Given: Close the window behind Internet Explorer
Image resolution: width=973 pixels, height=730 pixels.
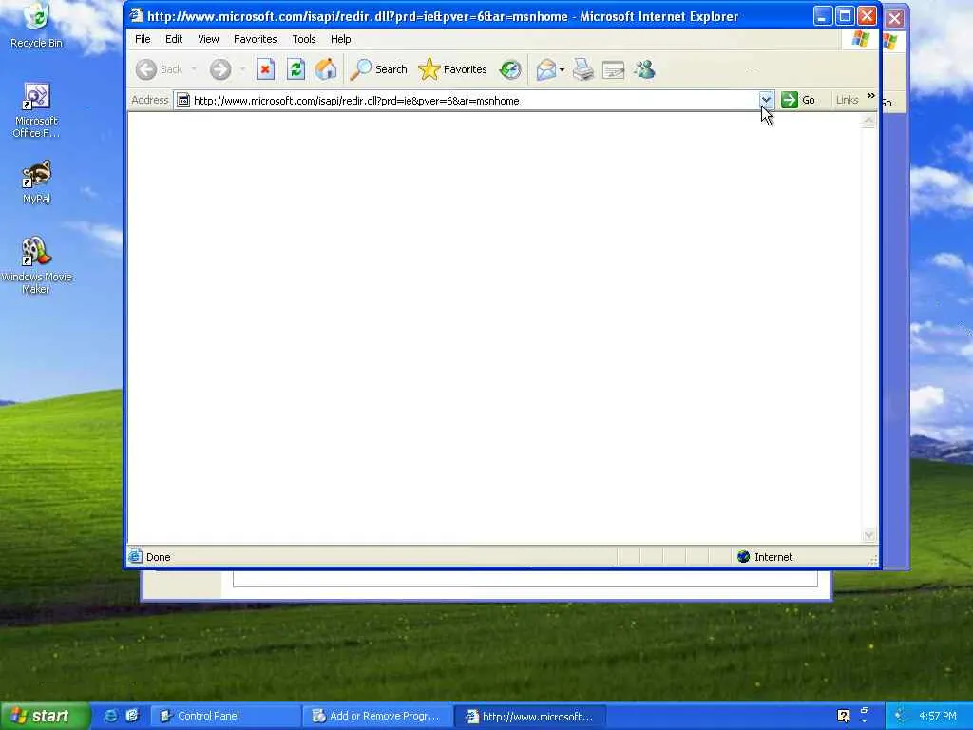Looking at the screenshot, I should (x=894, y=18).
